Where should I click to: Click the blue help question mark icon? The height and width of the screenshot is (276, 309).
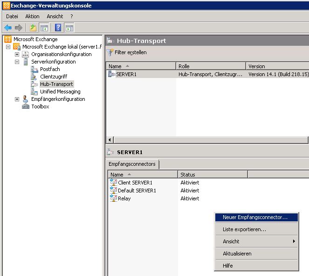click(58, 28)
